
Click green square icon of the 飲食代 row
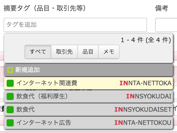tap(10, 110)
